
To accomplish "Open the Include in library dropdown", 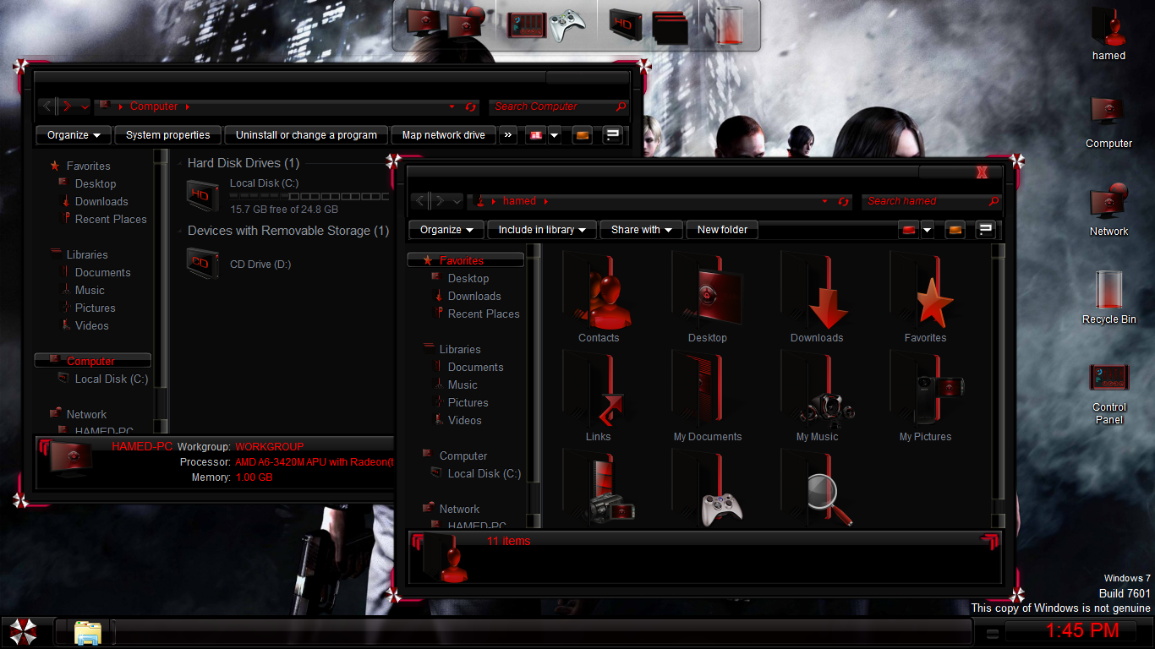I will click(542, 230).
